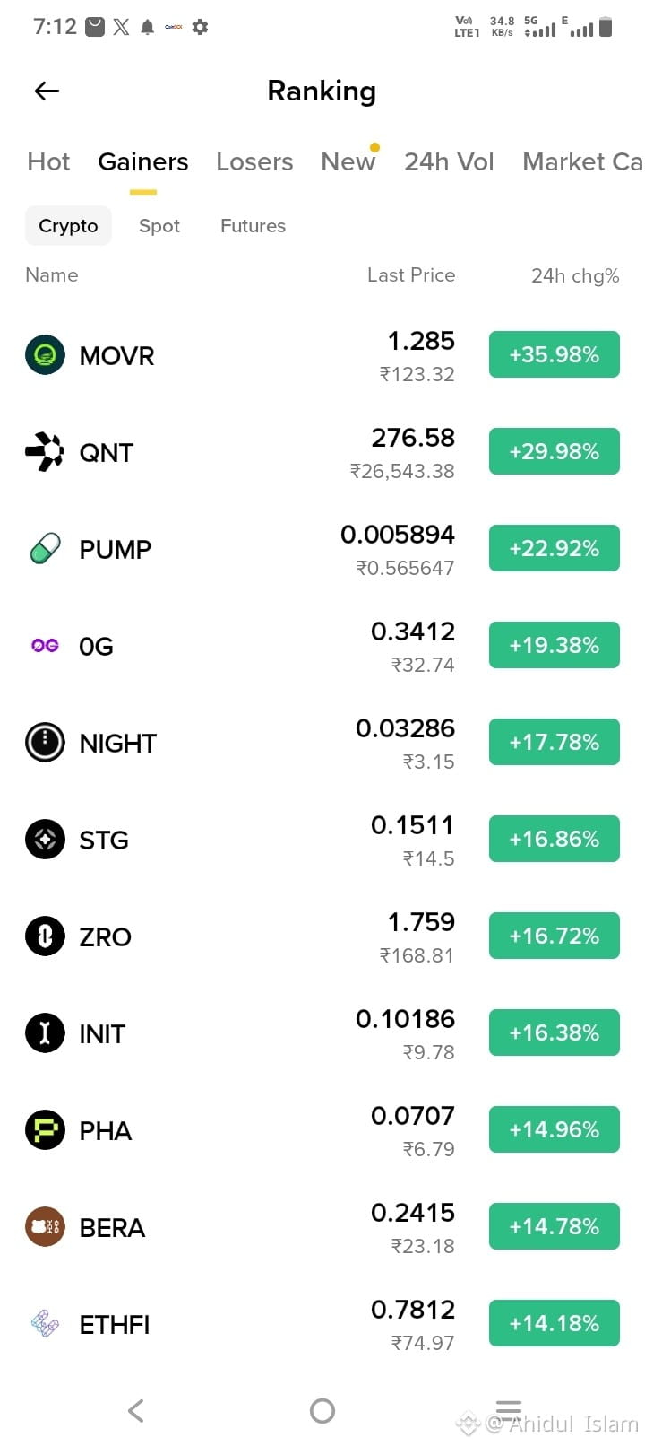Tap the PHA coin logo
This screenshot has width=645, height=1446.
click(x=45, y=1130)
